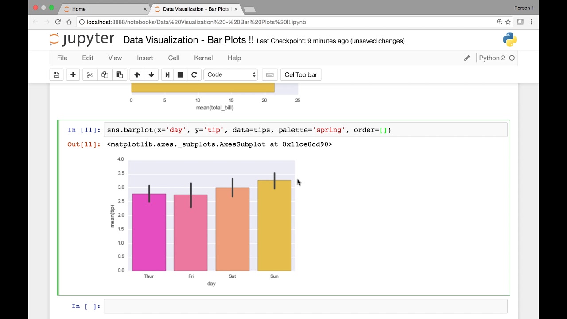
Task: Open Chrome three-dot menu
Action: (531, 22)
